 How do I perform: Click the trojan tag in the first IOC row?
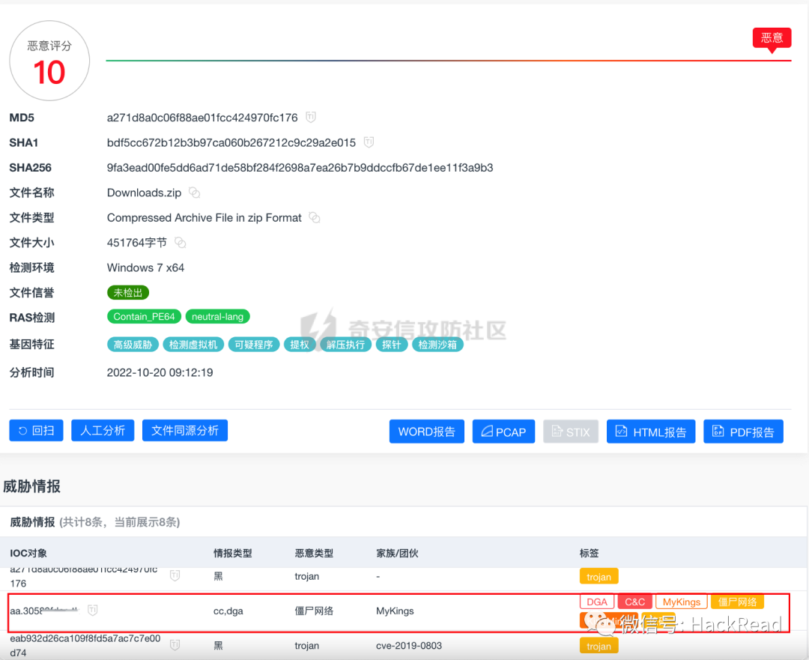[599, 576]
